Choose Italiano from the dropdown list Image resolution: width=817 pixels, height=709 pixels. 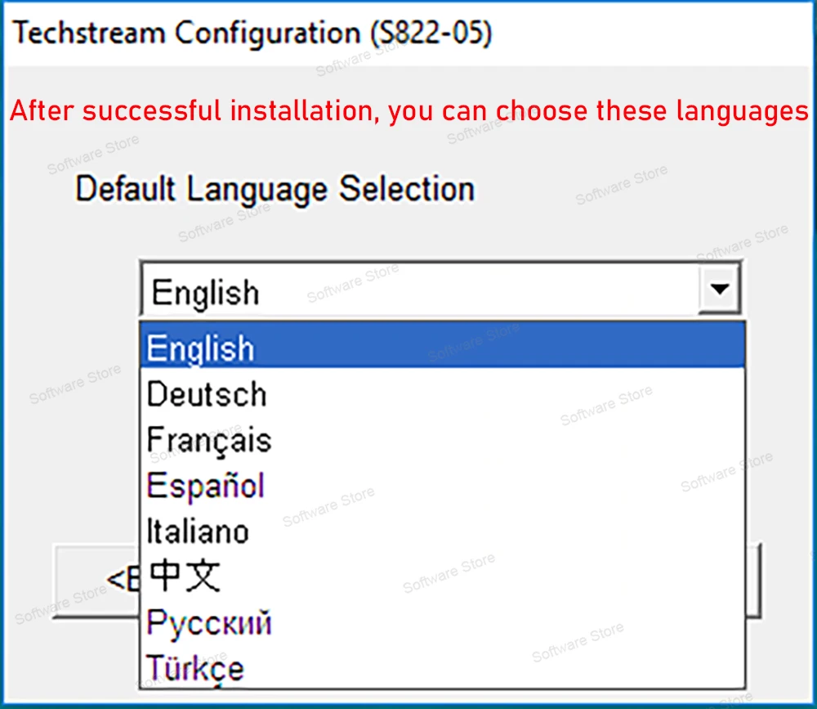click(x=442, y=531)
